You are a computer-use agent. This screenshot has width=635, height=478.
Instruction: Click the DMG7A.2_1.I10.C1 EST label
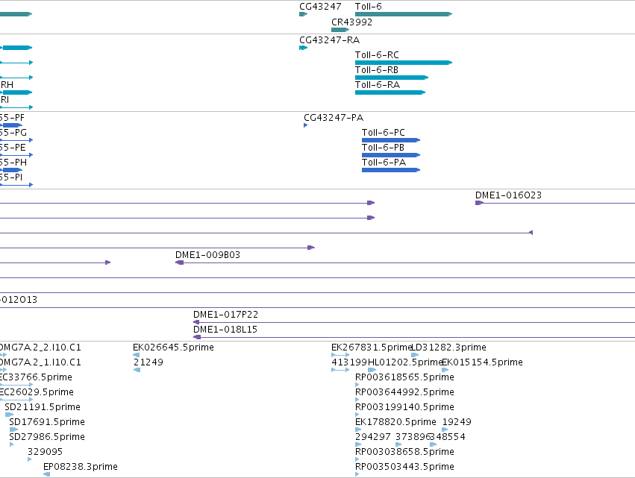pyautogui.click(x=40, y=362)
